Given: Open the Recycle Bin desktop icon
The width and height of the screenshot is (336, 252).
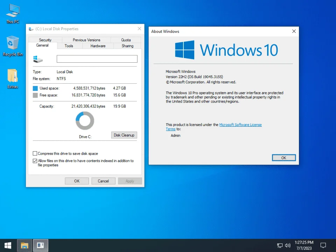Looking at the screenshot, I should 13,46.
